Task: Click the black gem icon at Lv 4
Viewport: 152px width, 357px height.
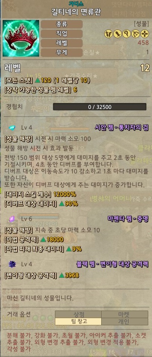Action: pos(12,264)
